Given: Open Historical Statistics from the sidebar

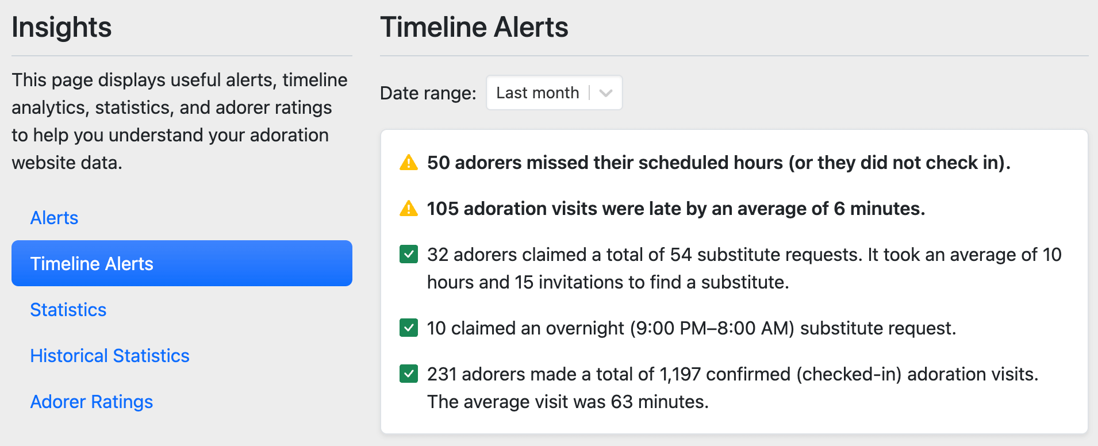Looking at the screenshot, I should 110,356.
